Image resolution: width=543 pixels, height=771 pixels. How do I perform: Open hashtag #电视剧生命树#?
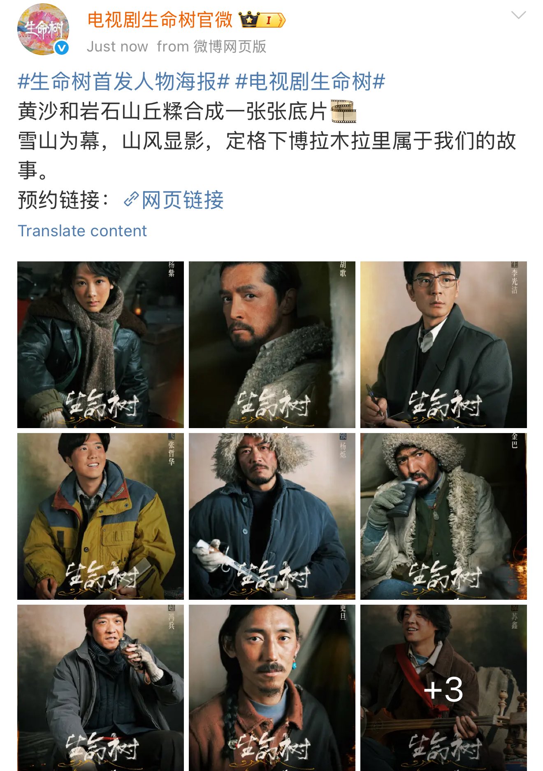[x=310, y=82]
